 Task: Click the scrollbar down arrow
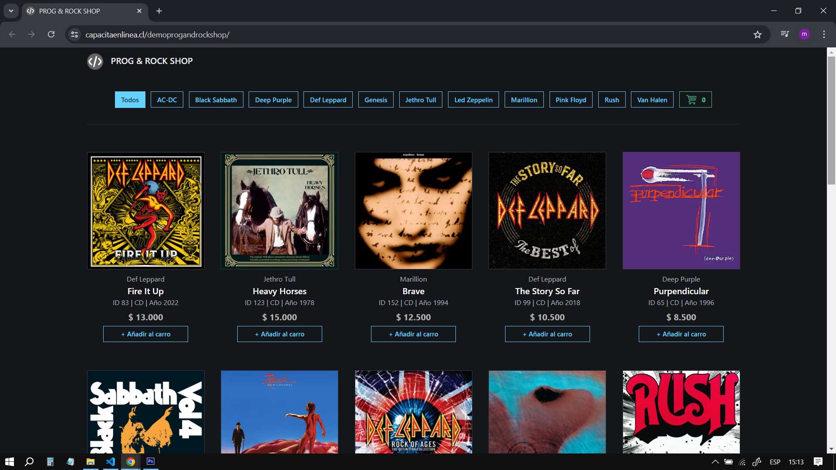pyautogui.click(x=831, y=449)
